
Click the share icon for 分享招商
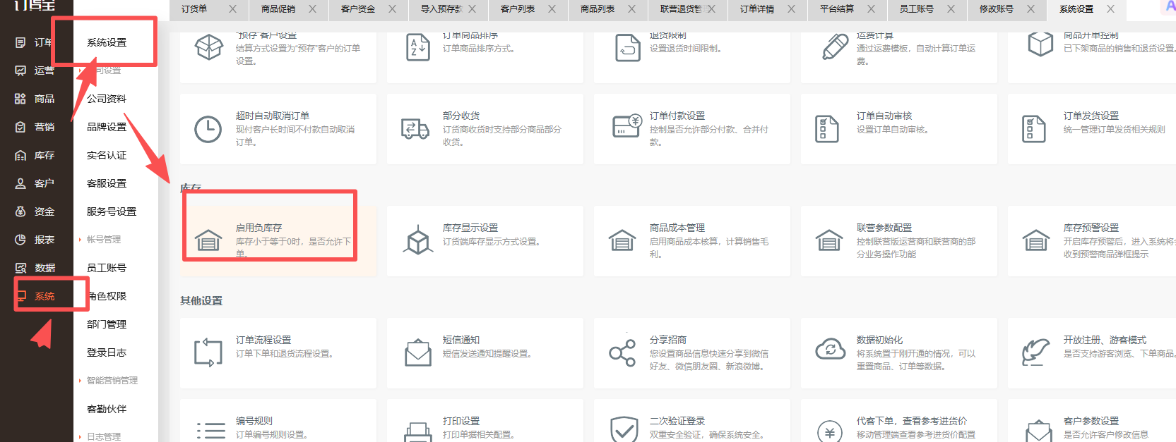[622, 352]
